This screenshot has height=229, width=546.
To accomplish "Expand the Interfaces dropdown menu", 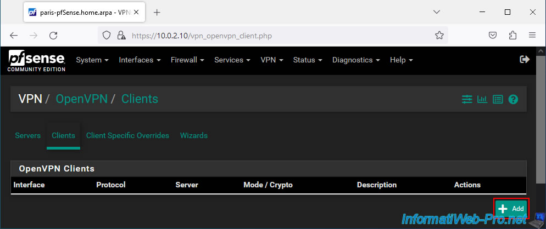I will [140, 60].
